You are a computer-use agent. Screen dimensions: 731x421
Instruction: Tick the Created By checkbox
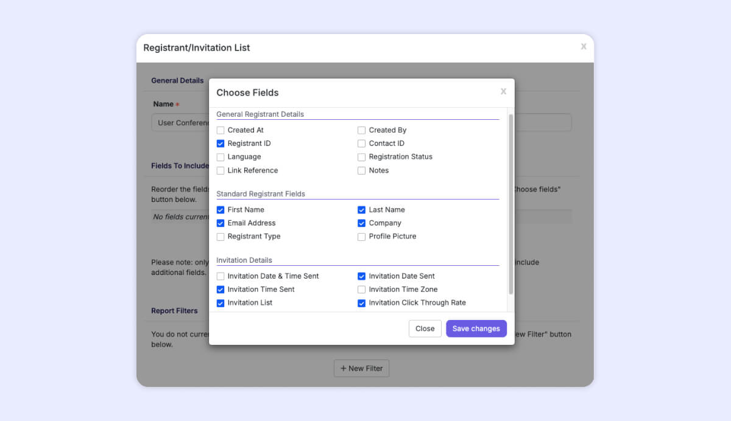(362, 130)
